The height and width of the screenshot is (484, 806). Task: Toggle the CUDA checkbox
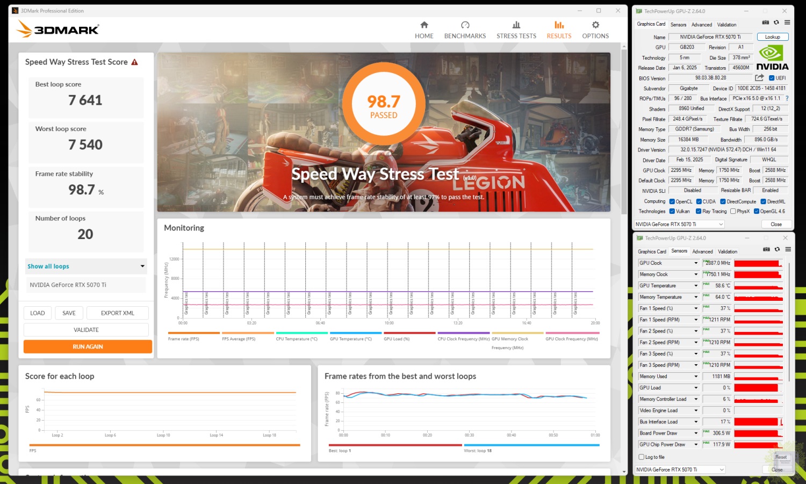[699, 201]
